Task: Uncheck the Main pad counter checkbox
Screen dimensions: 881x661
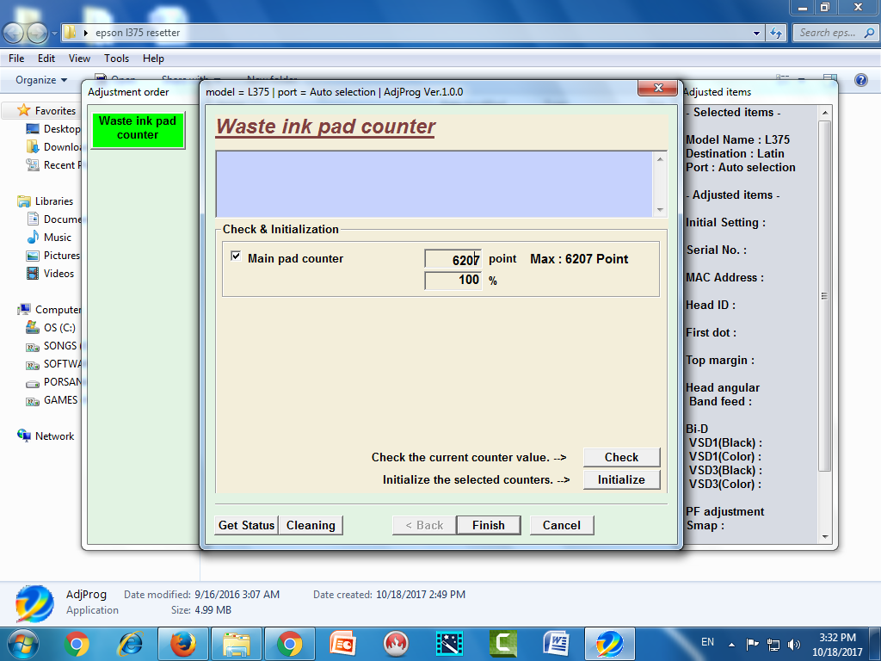Action: click(234, 257)
